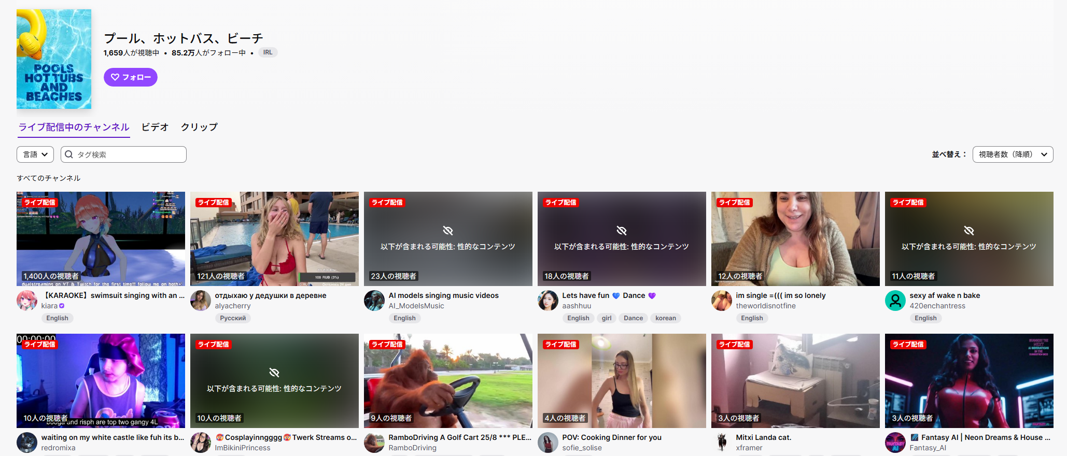Open the AI_ModelsMusic channel avatar
This screenshot has width=1067, height=456.
[x=374, y=301]
